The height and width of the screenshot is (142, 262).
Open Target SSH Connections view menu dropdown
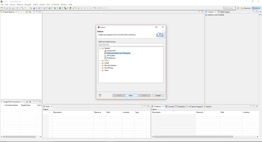click(34, 102)
